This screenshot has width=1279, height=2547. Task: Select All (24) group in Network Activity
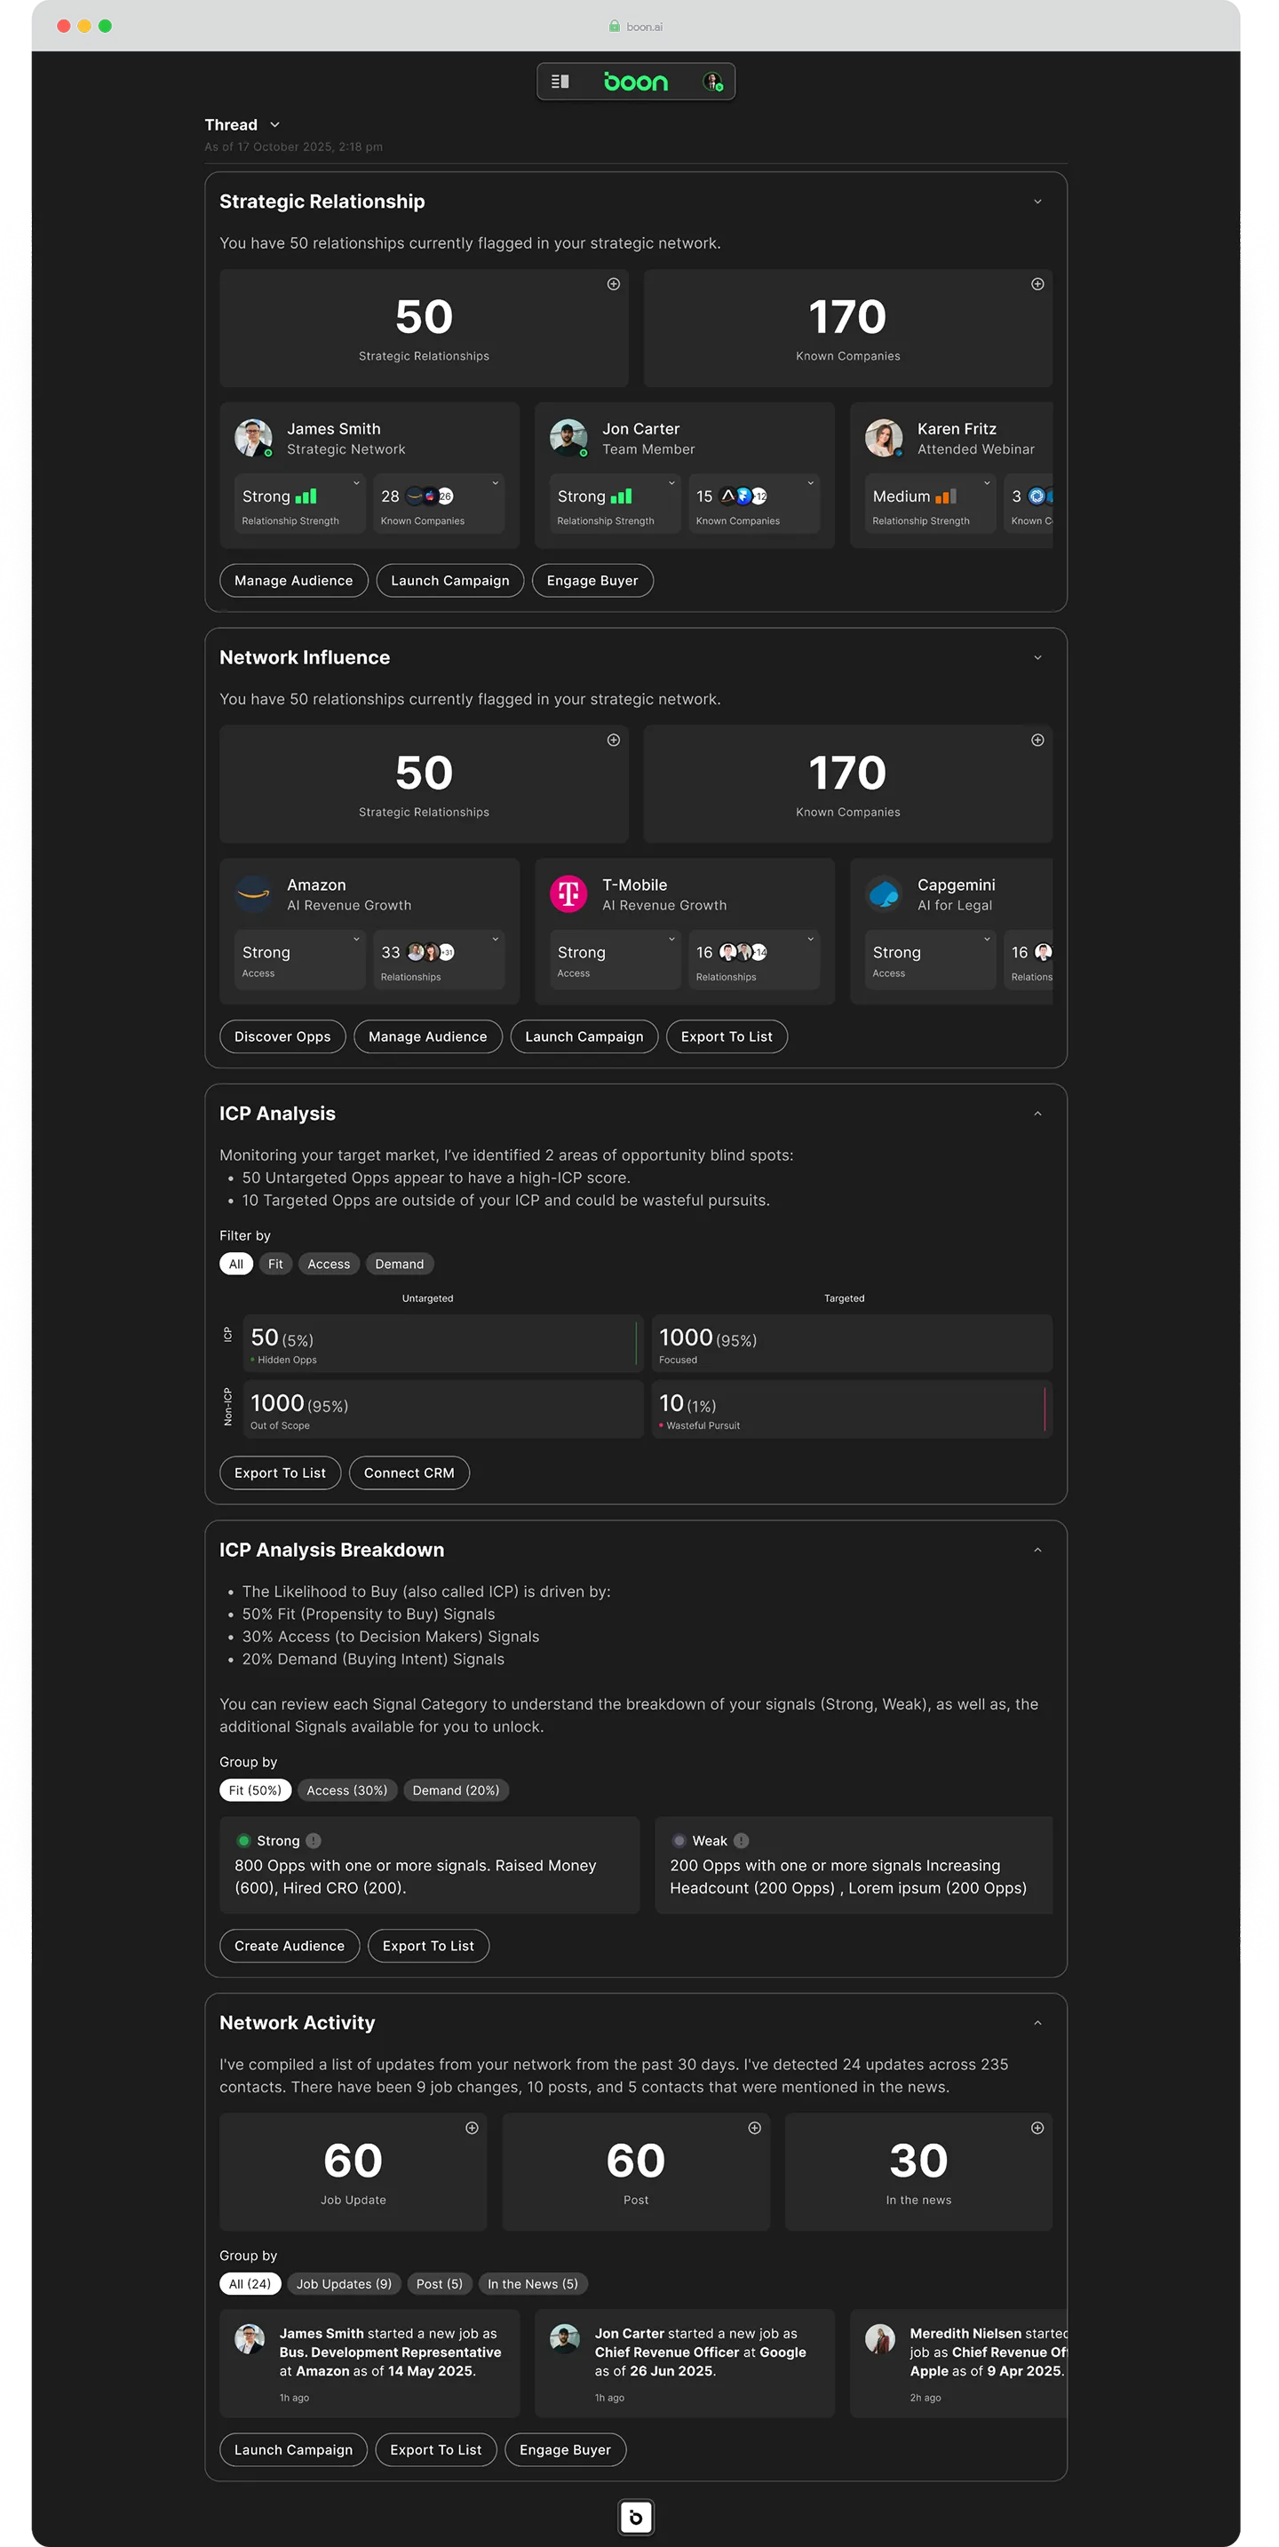[250, 2283]
